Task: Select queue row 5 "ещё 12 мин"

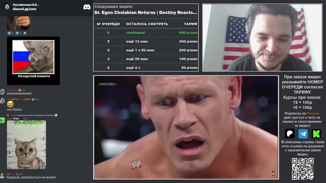Action: pyautogui.click(x=146, y=41)
